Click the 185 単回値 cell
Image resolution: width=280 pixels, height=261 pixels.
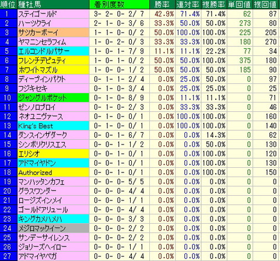click(240, 70)
